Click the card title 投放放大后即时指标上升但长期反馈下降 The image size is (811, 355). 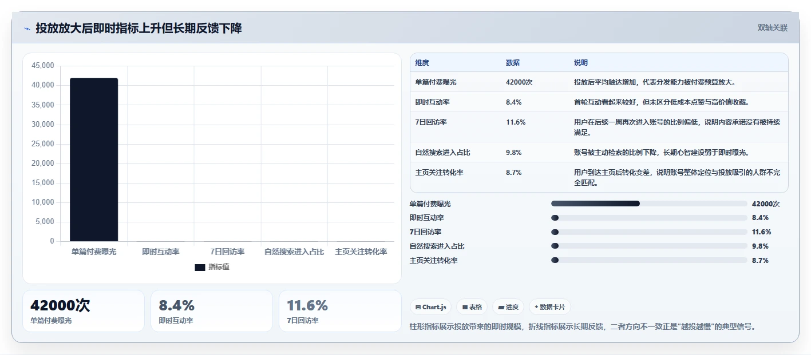point(139,28)
